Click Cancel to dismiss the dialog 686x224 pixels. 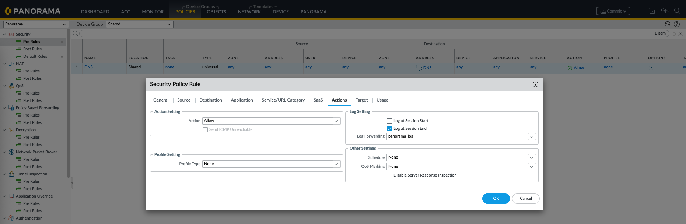pos(525,199)
